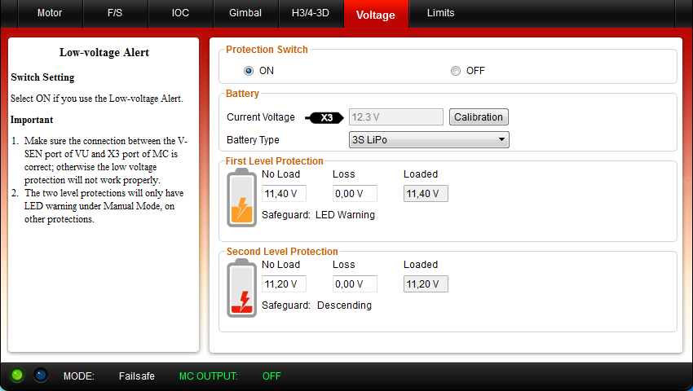Open the Battery Type dropdown
This screenshot has width=693, height=391.
tap(429, 140)
